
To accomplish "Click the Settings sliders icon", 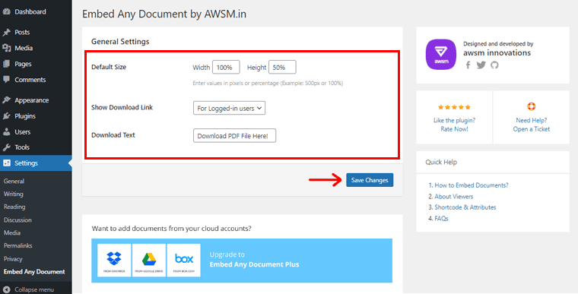I will tap(7, 163).
